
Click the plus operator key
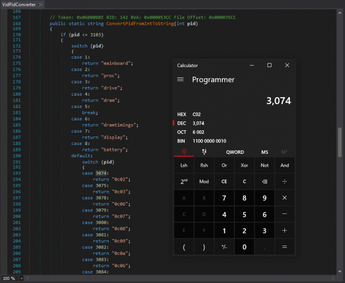click(x=285, y=231)
